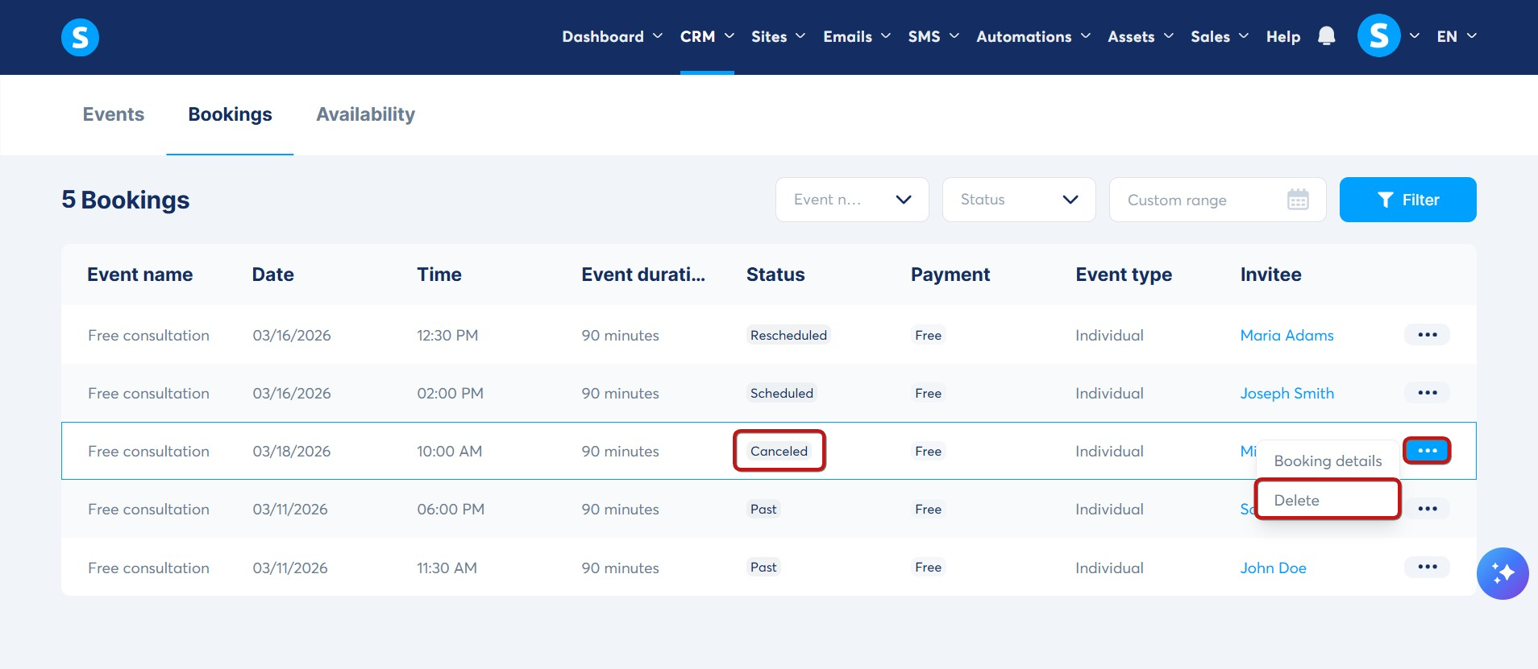Open Joseph Smith invitee link
Screen dimensions: 1538x669
(1287, 393)
